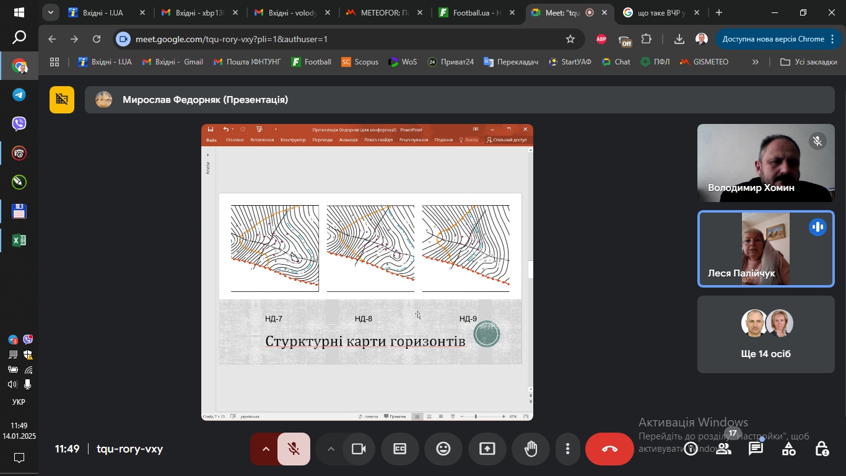Image resolution: width=846 pixels, height=476 pixels.
Task: Open the Football.ua browser tab
Action: [472, 12]
